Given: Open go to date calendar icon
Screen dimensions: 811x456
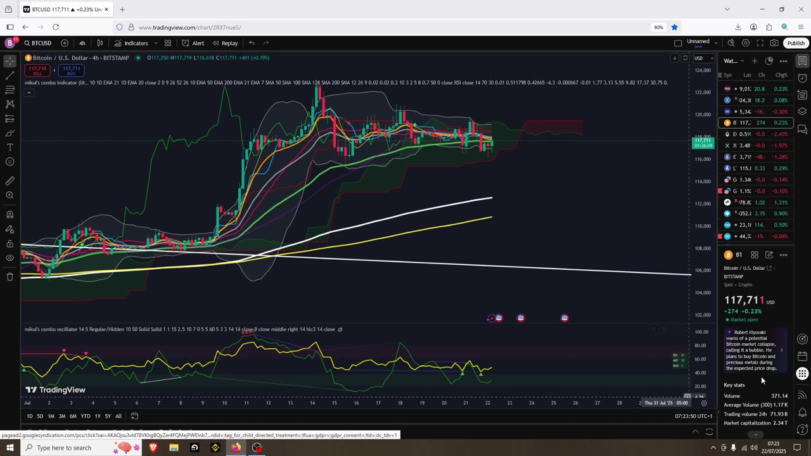Looking at the screenshot, I should click(x=134, y=416).
